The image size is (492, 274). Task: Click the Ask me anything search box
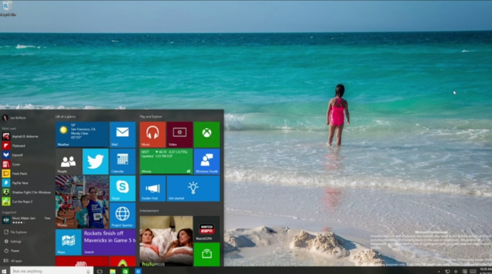[x=45, y=271]
